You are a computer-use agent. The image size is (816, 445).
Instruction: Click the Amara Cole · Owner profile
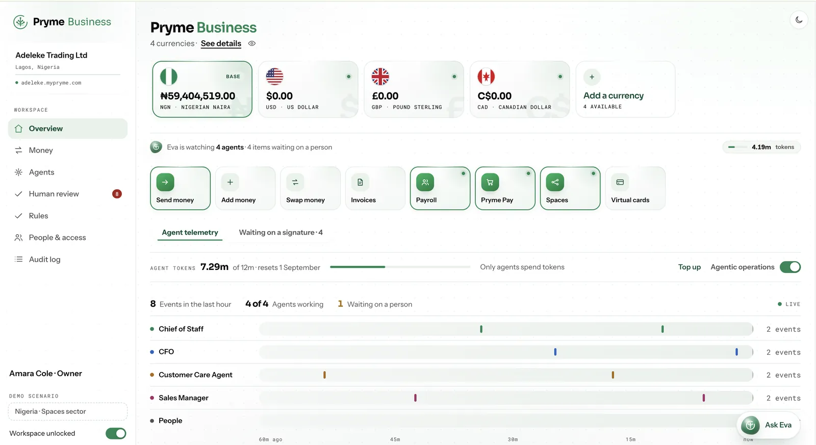click(x=46, y=374)
